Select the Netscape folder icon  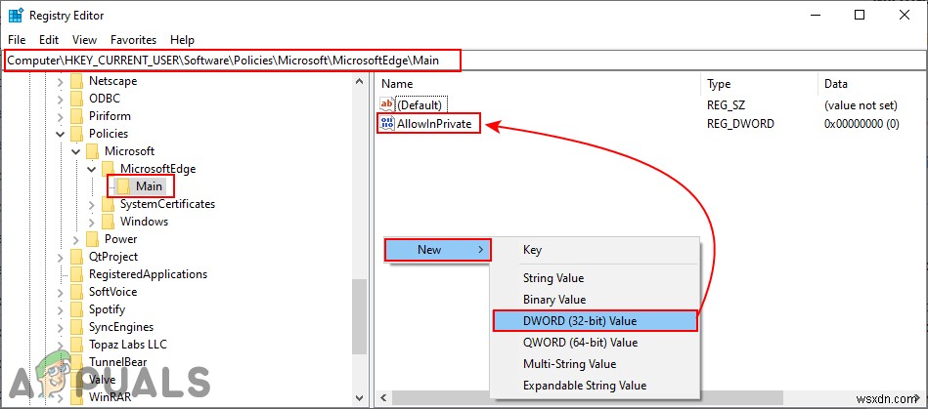pos(77,81)
